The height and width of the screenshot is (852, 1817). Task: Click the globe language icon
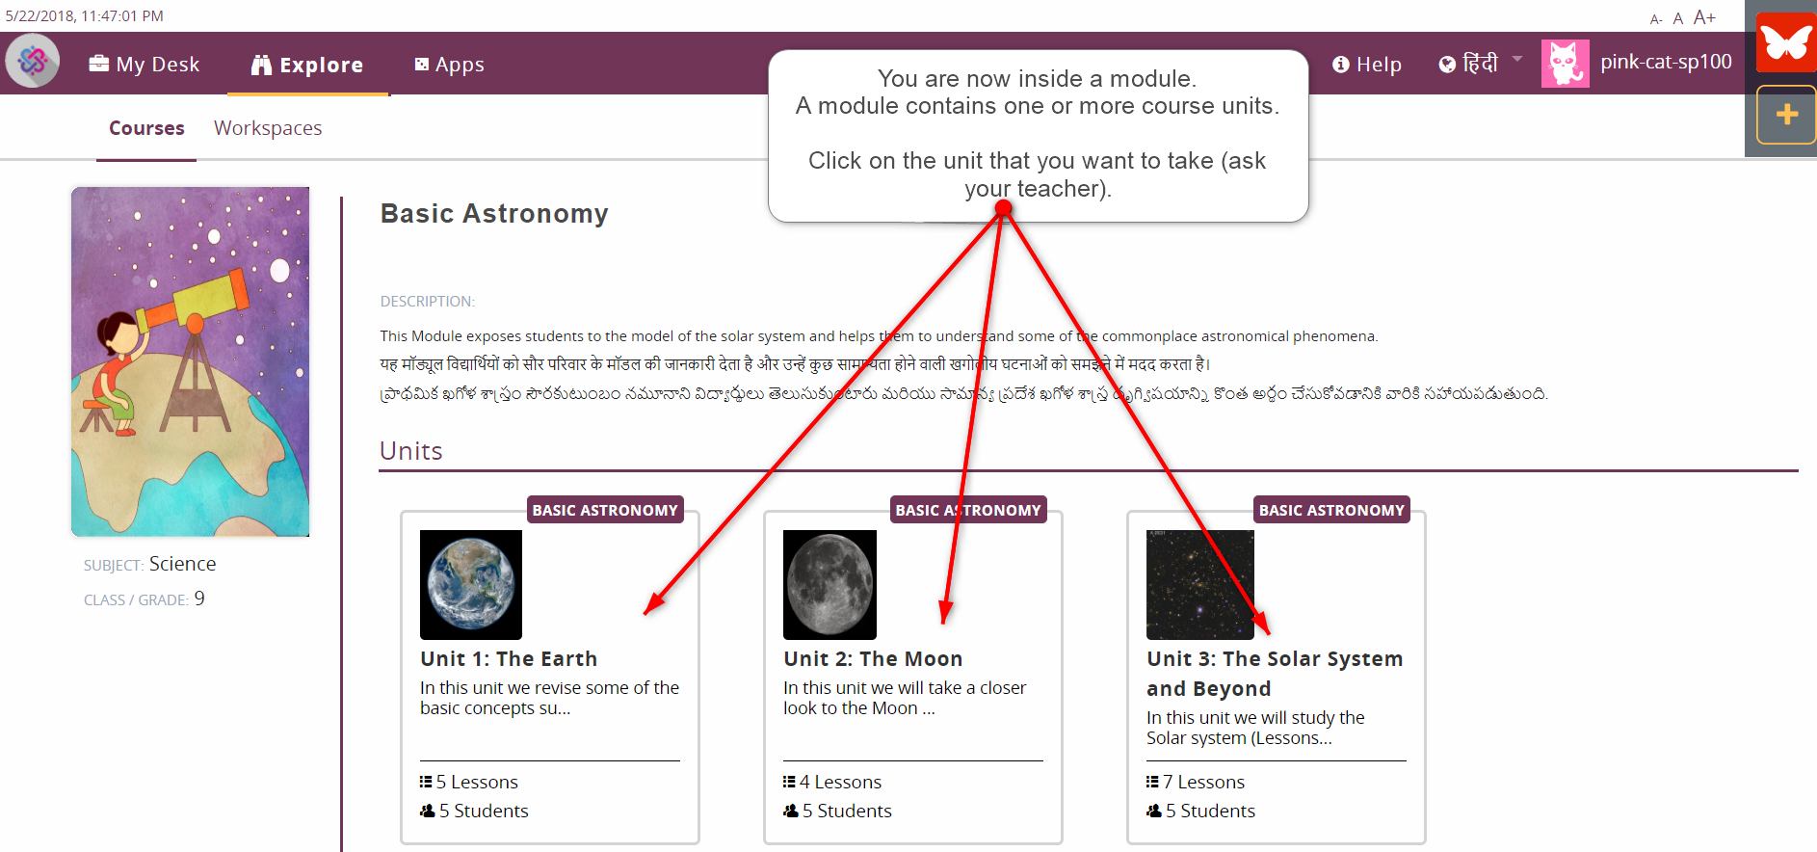pos(1447,65)
